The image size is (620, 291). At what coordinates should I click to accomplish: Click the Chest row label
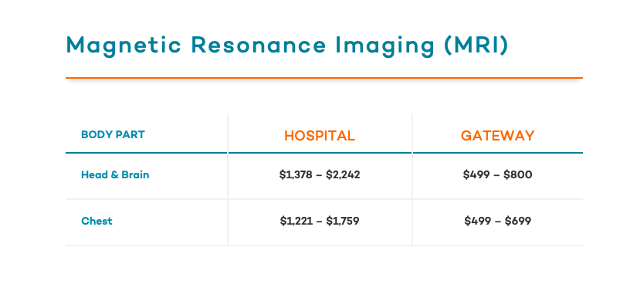97,221
